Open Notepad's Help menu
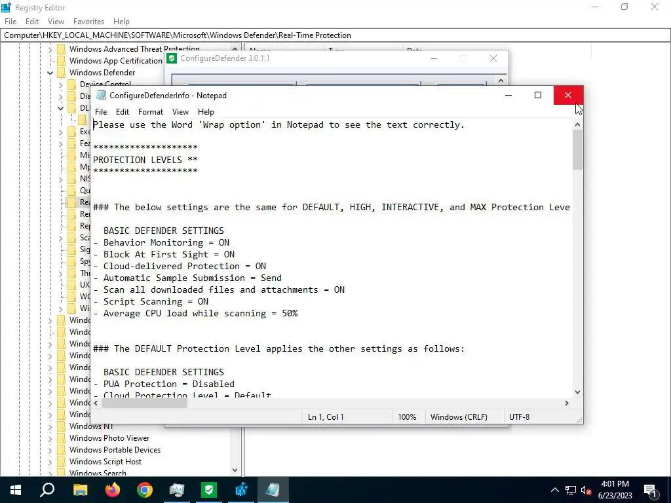The height and width of the screenshot is (503, 671). click(206, 112)
